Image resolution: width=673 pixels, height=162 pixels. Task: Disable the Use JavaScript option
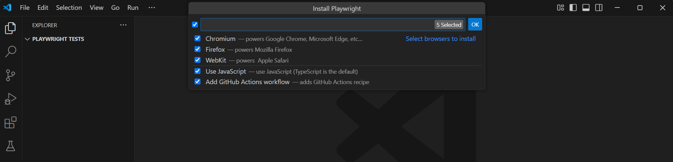198,71
